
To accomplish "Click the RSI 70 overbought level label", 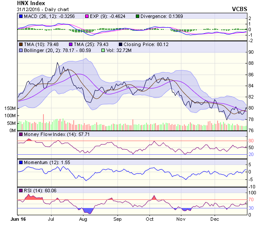I will click(x=251, y=199).
